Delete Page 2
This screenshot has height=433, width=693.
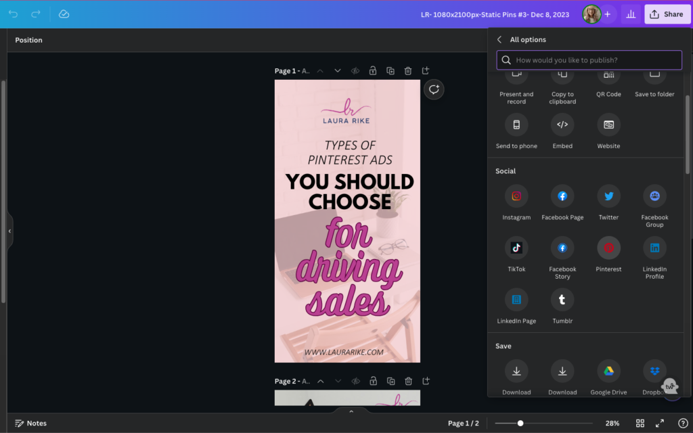pyautogui.click(x=408, y=381)
